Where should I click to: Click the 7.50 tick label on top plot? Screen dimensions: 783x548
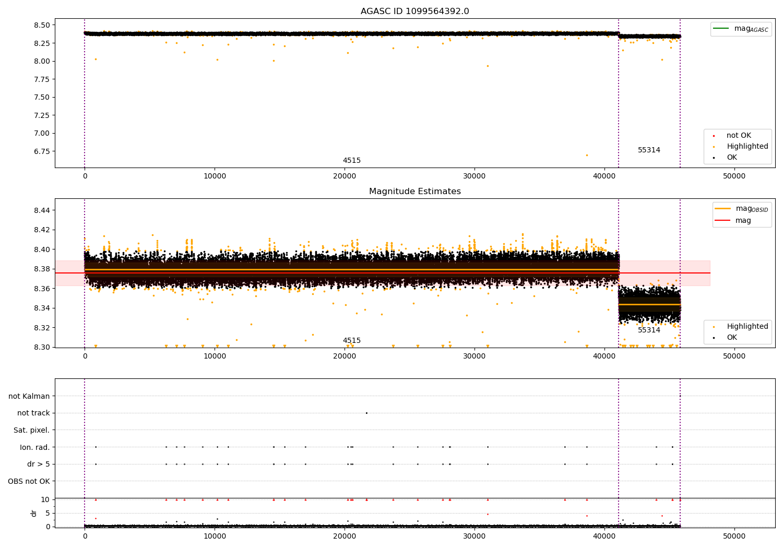point(42,97)
